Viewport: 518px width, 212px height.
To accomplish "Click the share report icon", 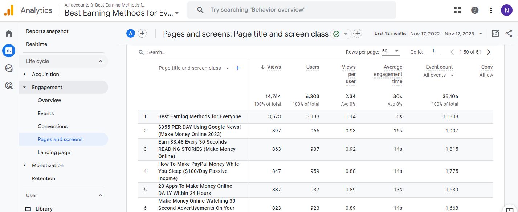I will [x=509, y=33].
